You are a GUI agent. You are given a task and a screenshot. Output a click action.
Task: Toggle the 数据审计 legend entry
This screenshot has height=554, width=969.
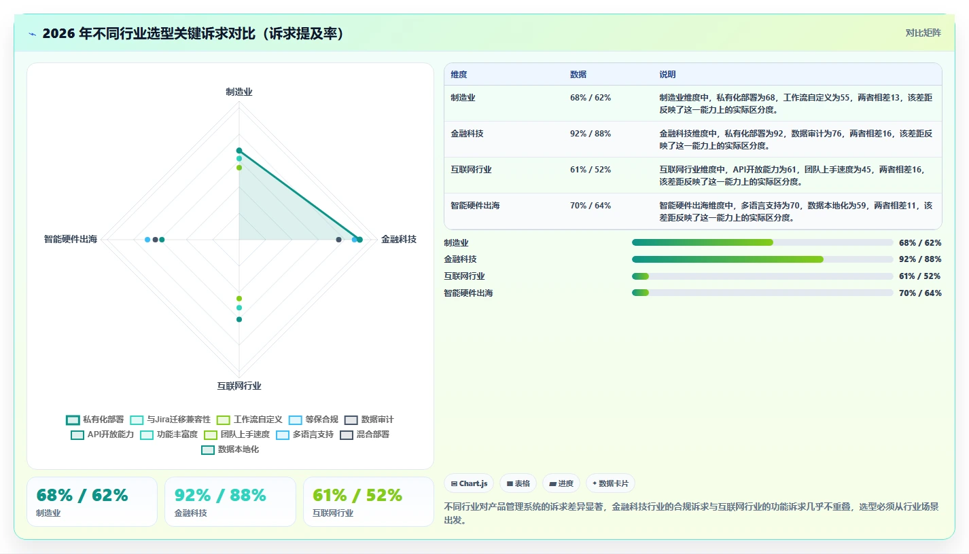[369, 420]
